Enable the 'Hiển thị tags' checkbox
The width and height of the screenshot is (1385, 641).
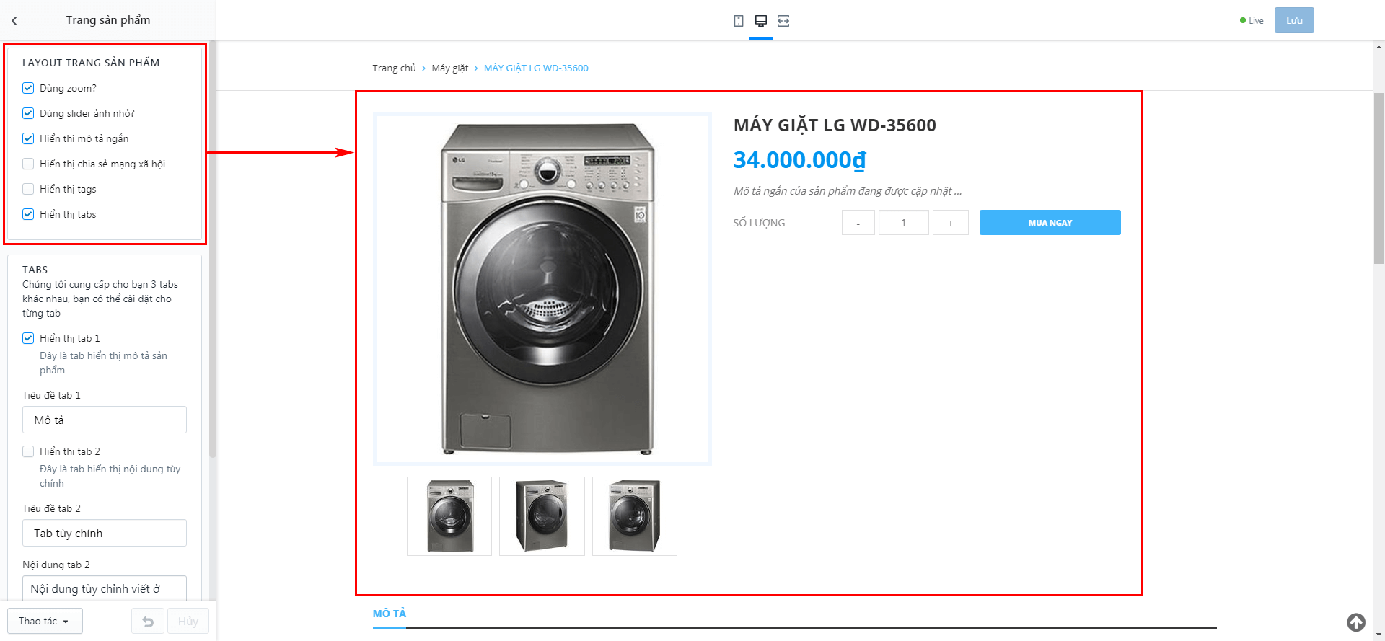click(x=28, y=189)
